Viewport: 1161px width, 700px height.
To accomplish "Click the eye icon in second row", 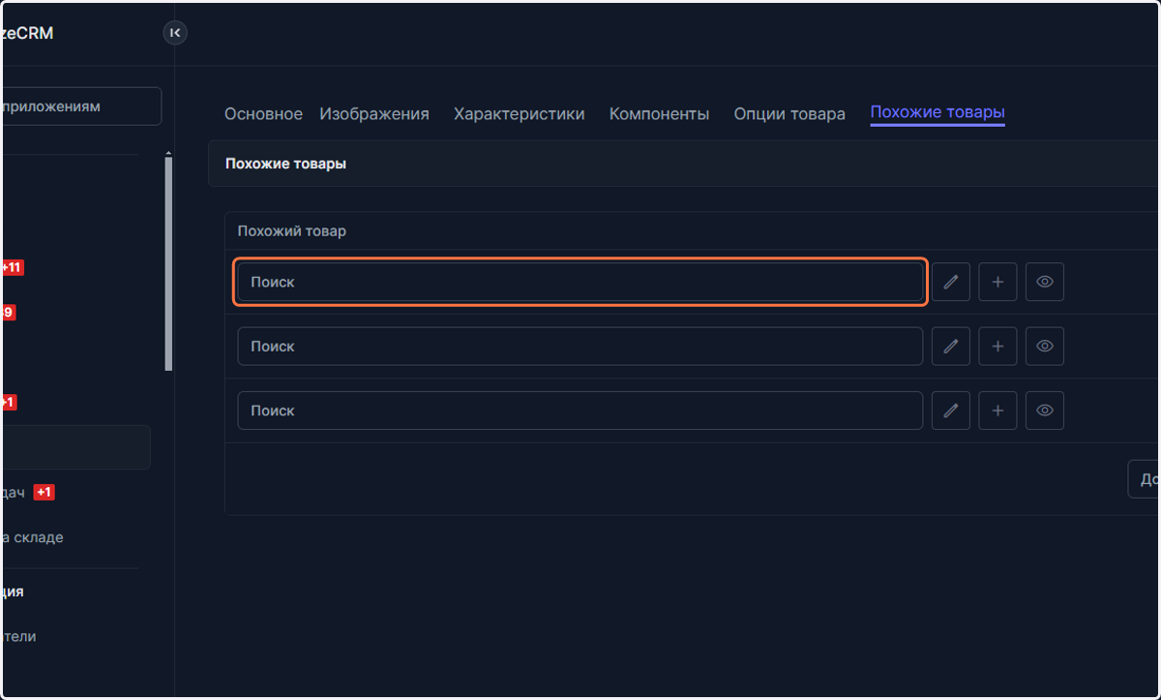I will point(1045,346).
